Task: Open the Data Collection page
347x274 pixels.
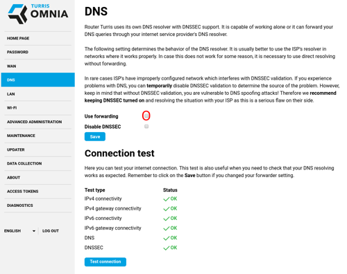Action: pyautogui.click(x=24, y=163)
